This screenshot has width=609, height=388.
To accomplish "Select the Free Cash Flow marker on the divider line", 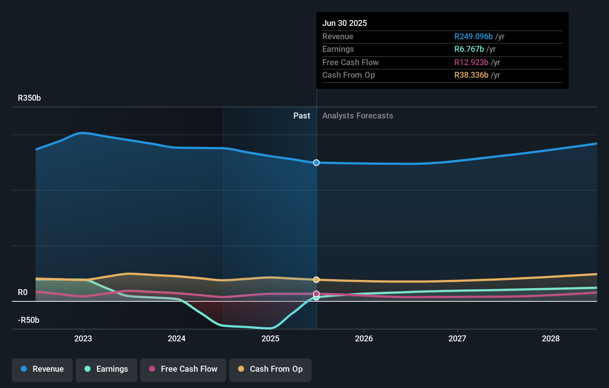I will [x=316, y=293].
